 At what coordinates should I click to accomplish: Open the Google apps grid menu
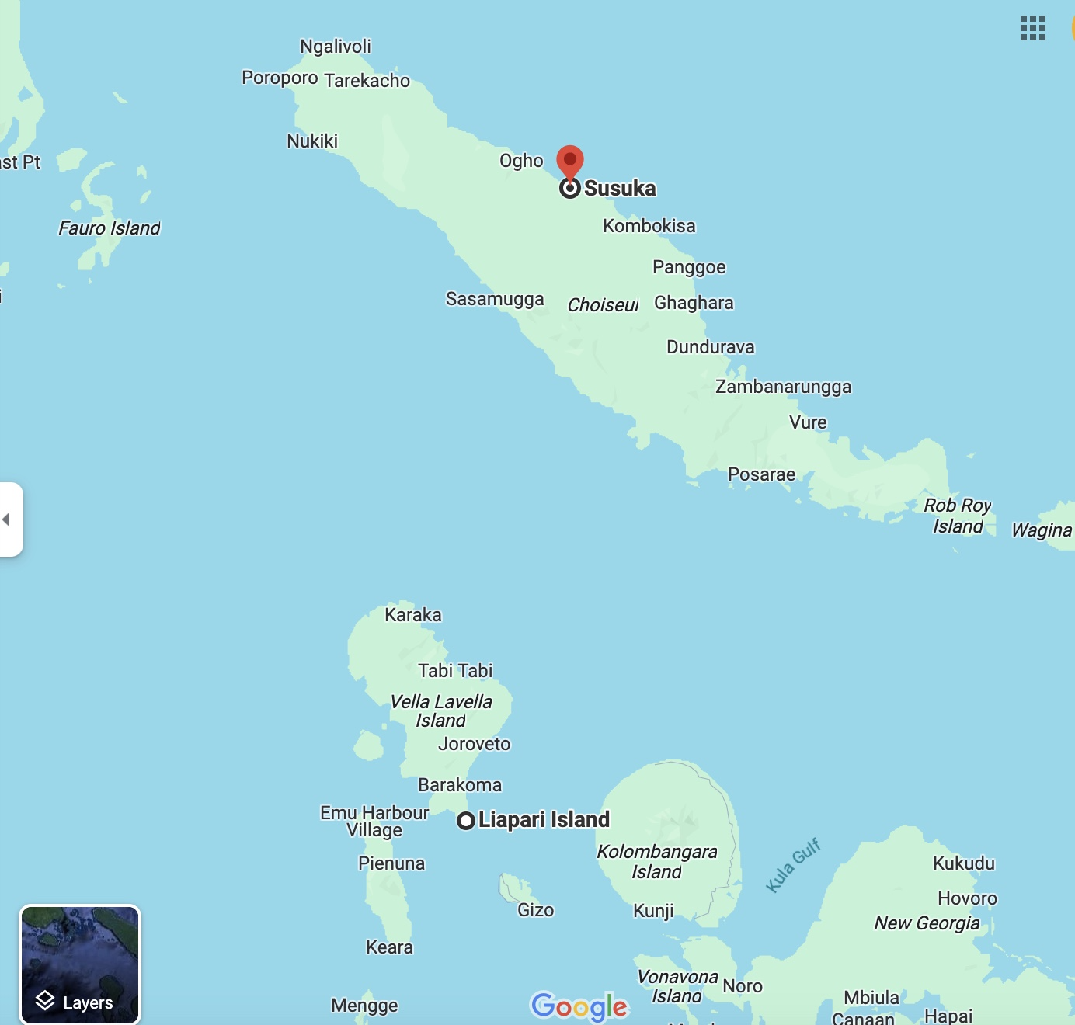[1032, 28]
